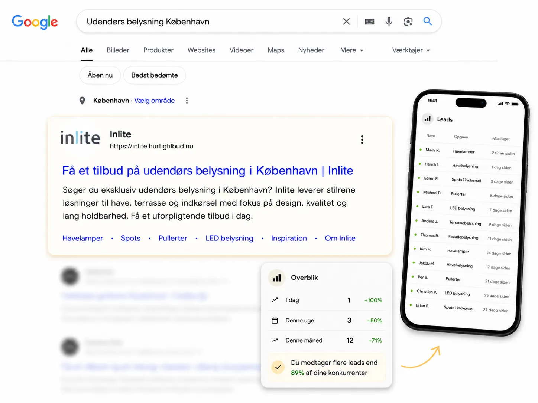This screenshot has width=538, height=403.
Task: Open the Lars T. lead row
Action: coord(464,208)
